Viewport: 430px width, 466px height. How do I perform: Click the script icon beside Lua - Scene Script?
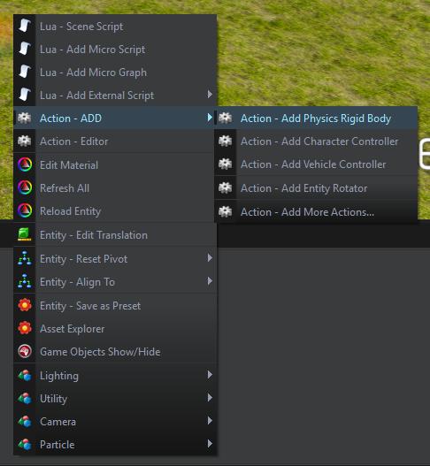click(25, 26)
